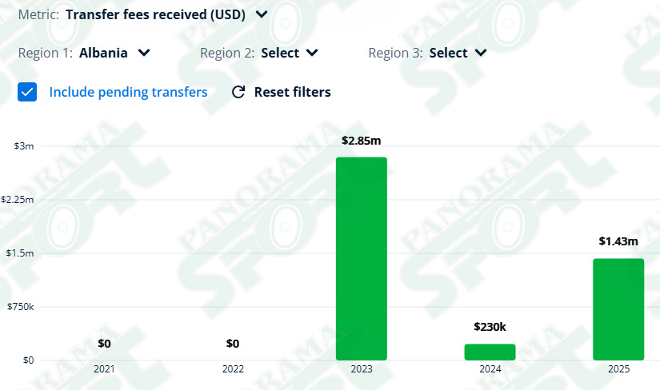The width and height of the screenshot is (660, 390).
Task: Click the Include pending transfers label
Action: [128, 92]
